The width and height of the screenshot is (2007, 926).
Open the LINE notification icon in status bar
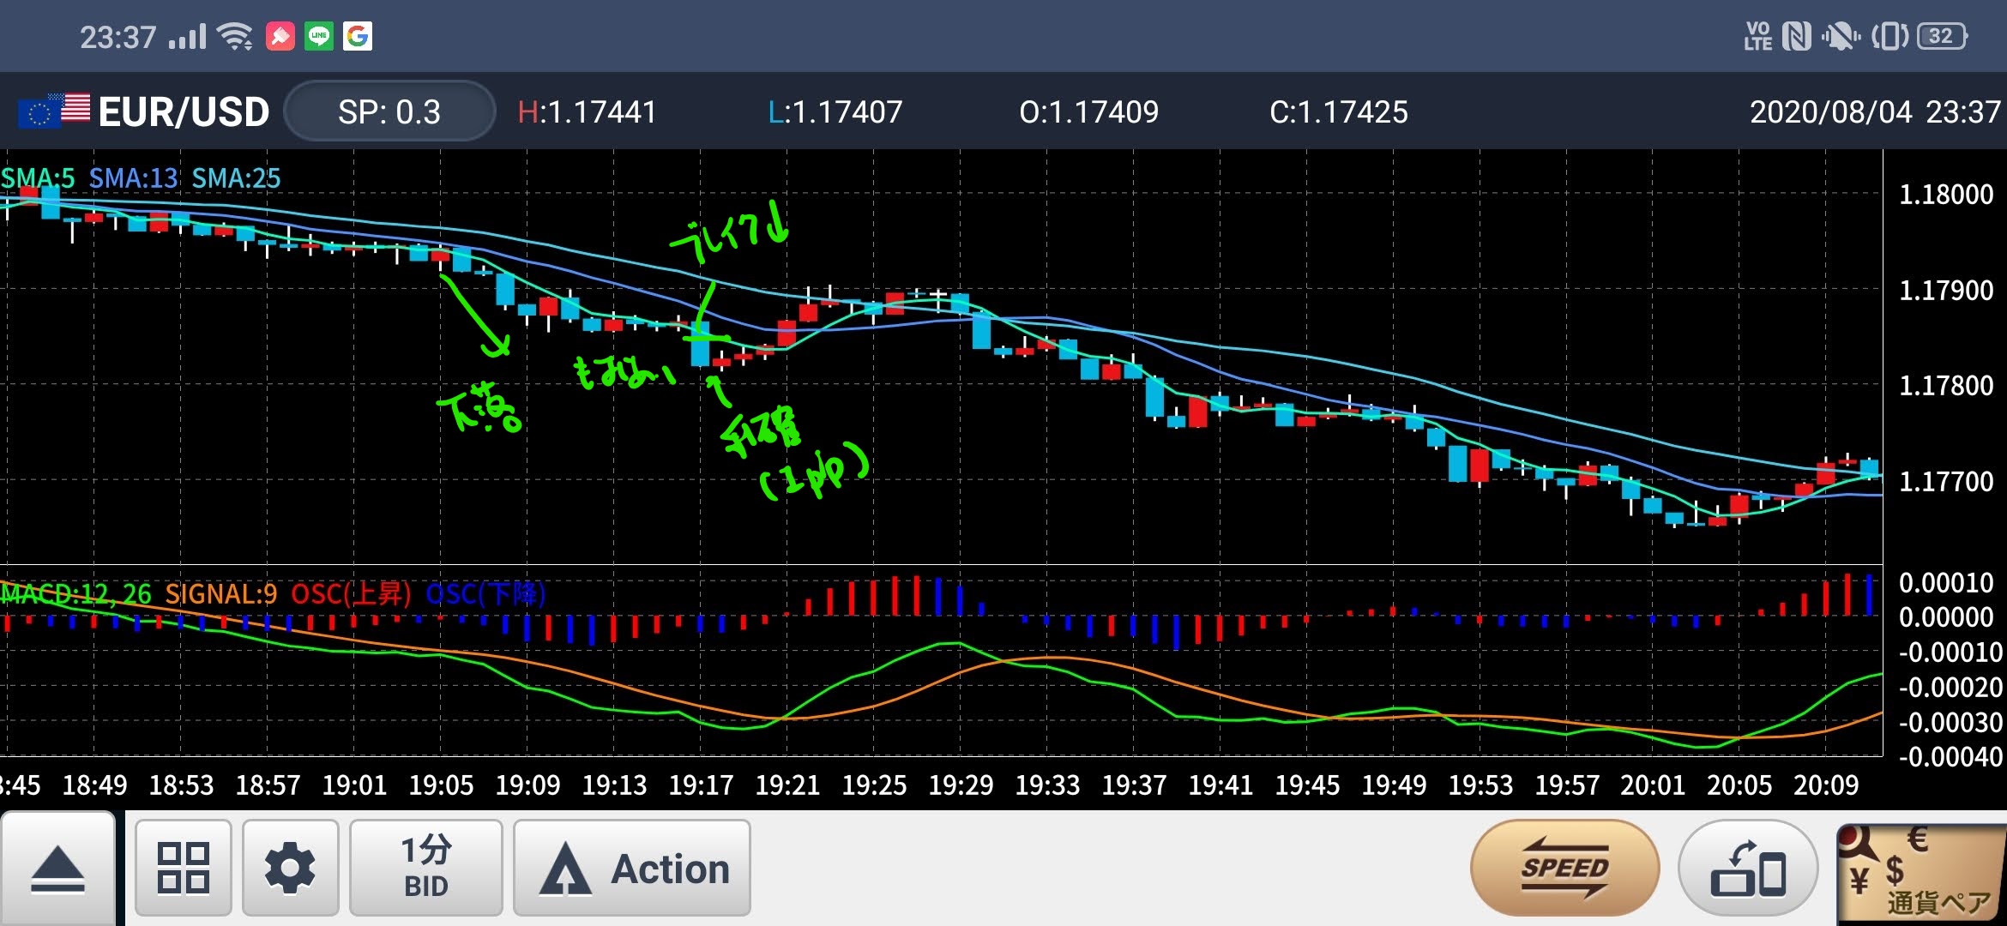click(319, 36)
